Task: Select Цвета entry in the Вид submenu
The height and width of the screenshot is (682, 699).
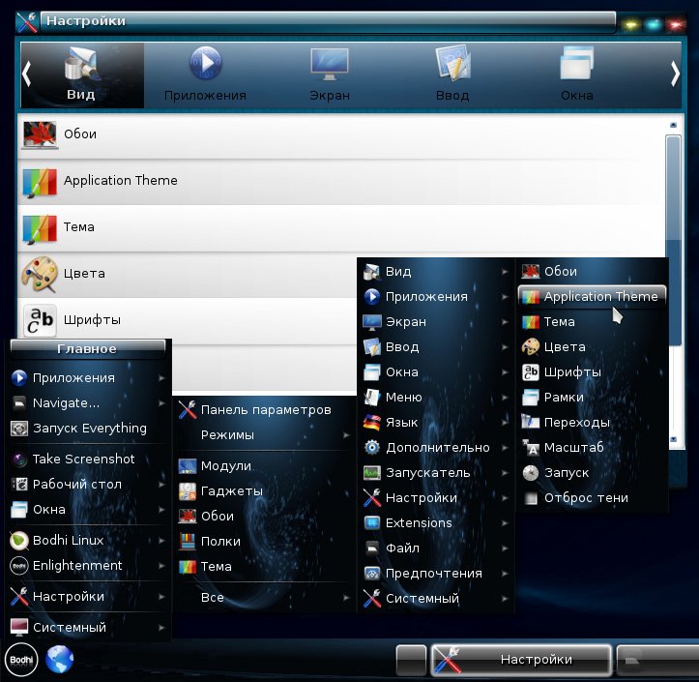Action: coord(593,347)
